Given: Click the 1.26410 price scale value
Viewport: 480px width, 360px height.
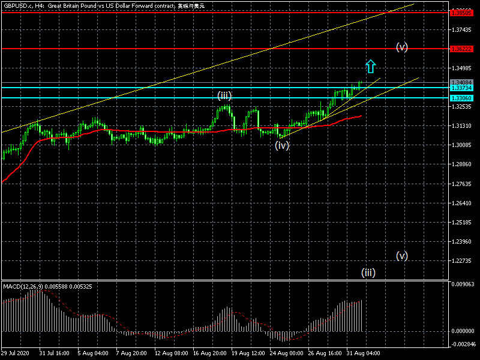Looking at the screenshot, I should [x=461, y=203].
